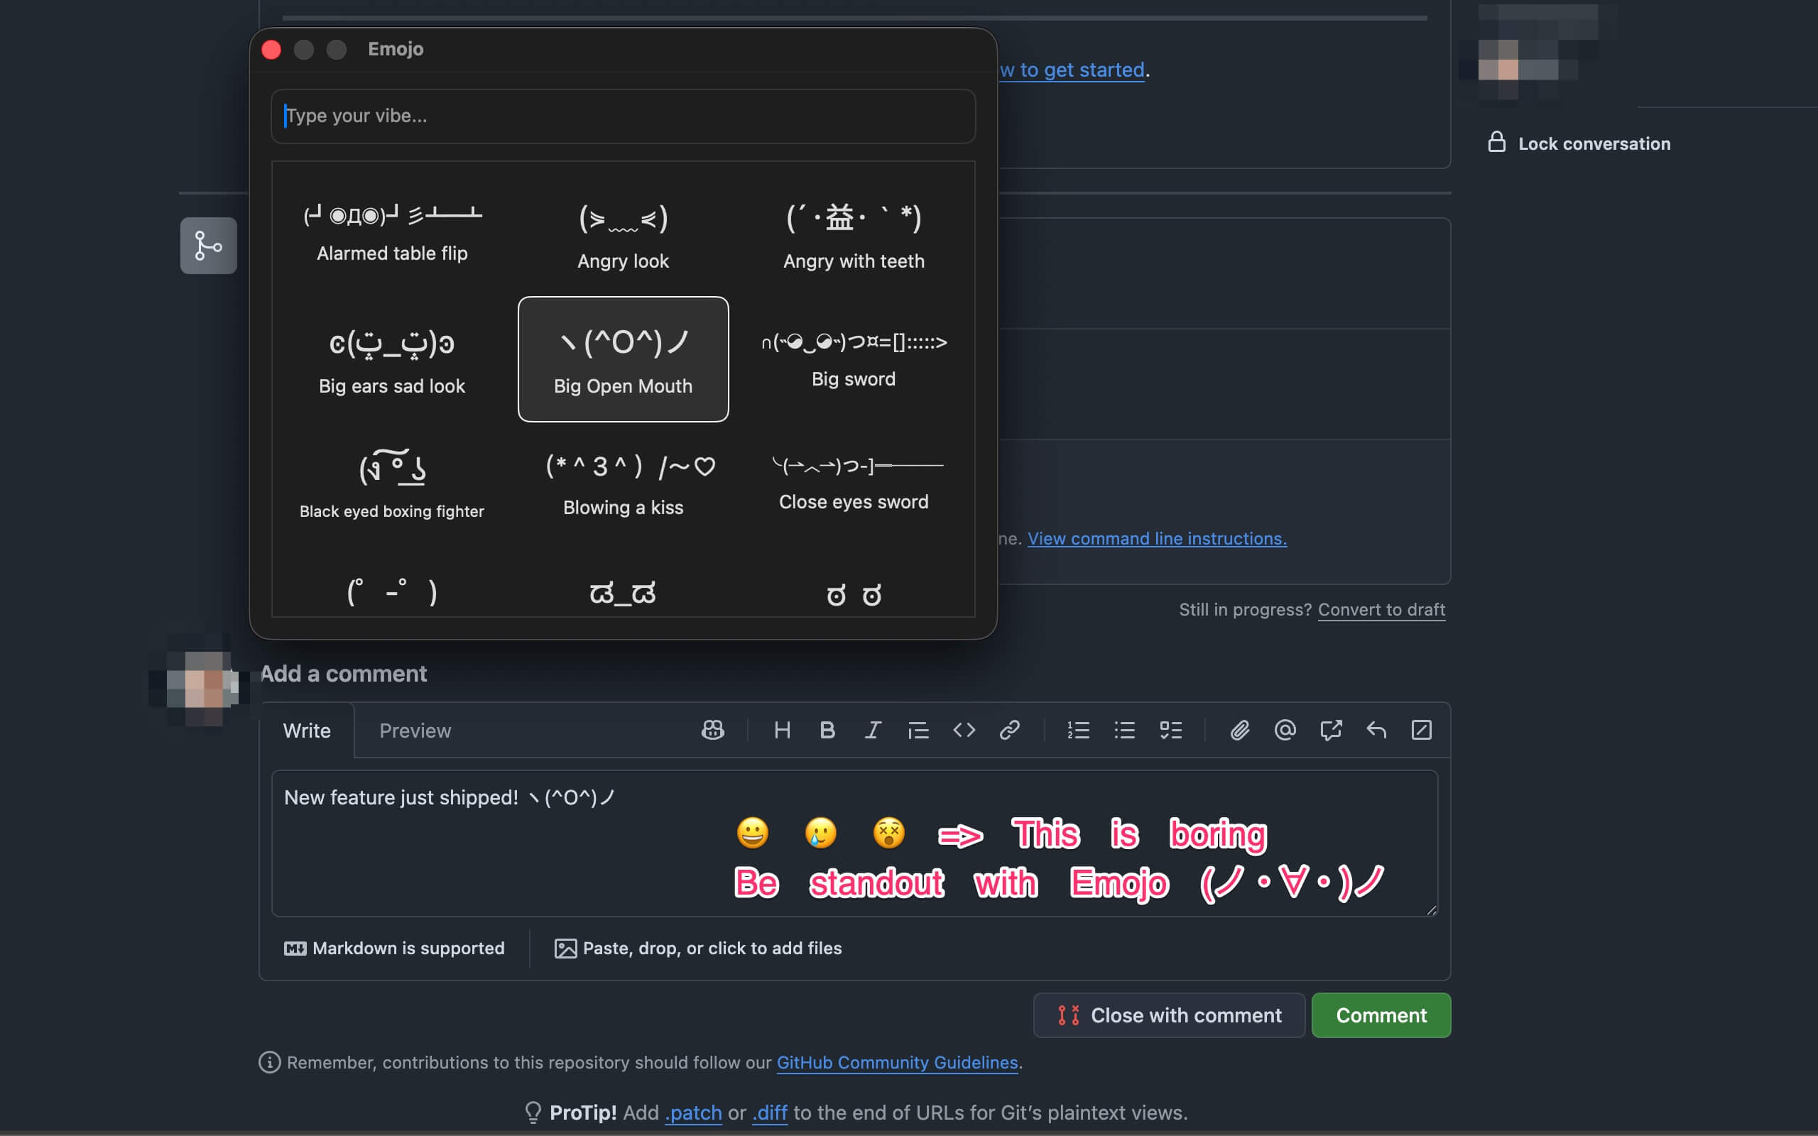This screenshot has width=1818, height=1136.
Task: Click Paste, drop, or click to add files
Action: point(698,948)
